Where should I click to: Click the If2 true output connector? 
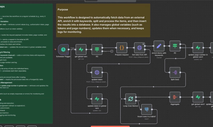pyautogui.click(x=180, y=44)
